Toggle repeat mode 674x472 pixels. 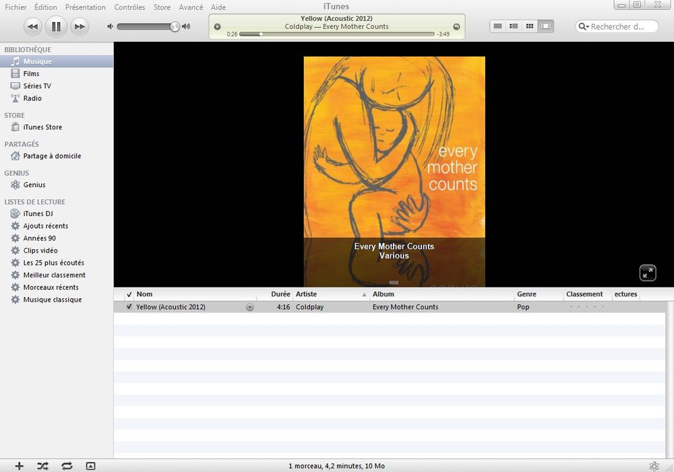(67, 466)
